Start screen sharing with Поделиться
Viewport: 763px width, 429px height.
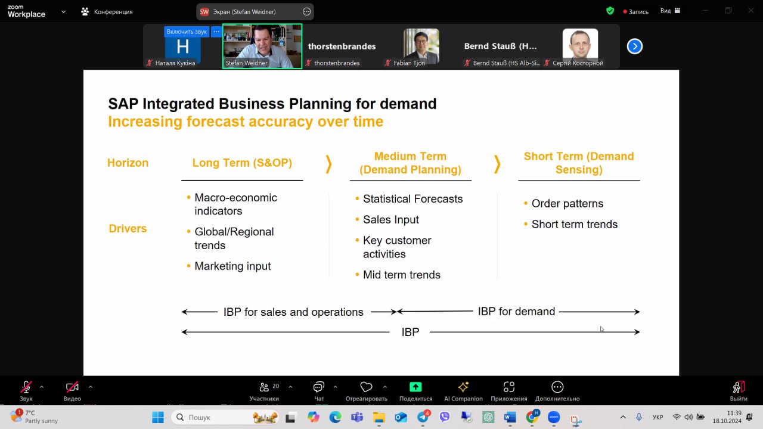[x=415, y=390]
